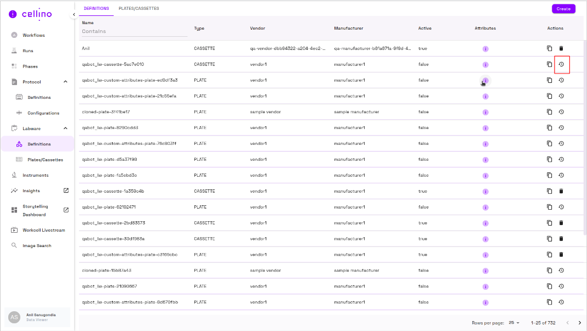Screen dimensions: 587x331
Task: Click the copy icon in the Anil row
Action: [549, 49]
